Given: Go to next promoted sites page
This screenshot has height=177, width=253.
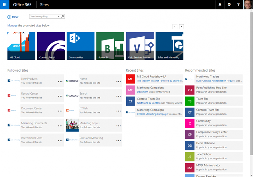Looking at the screenshot, I should (x=182, y=27).
